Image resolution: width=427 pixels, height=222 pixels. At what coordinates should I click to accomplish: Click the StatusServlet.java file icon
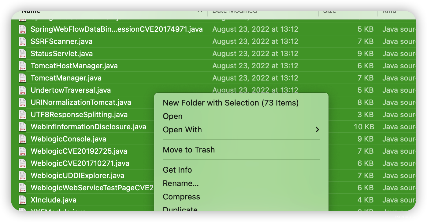pos(23,54)
